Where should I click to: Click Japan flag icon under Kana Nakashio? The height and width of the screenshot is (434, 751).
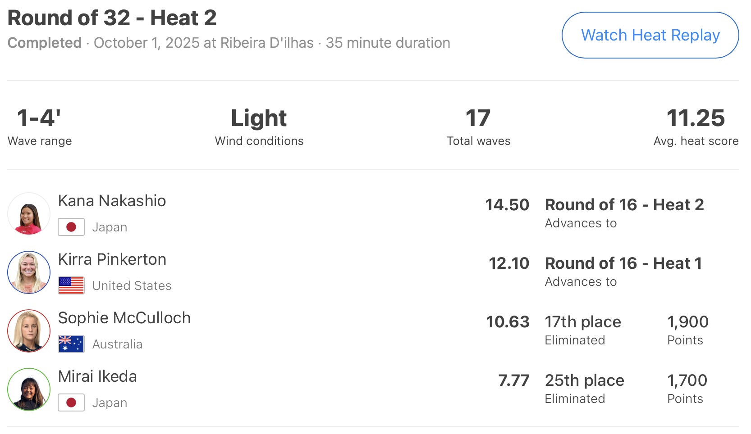71,227
